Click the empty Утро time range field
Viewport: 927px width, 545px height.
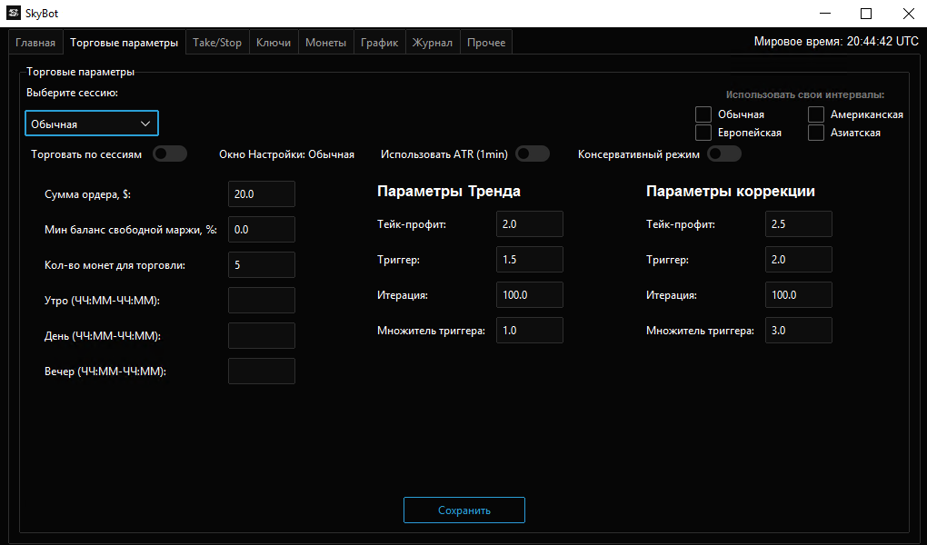point(262,301)
